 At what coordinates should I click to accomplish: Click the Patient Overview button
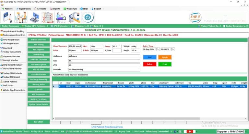[x=39, y=39]
